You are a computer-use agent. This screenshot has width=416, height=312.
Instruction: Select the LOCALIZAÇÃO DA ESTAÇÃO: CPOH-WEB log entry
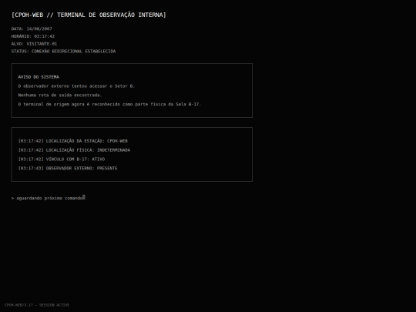73,141
